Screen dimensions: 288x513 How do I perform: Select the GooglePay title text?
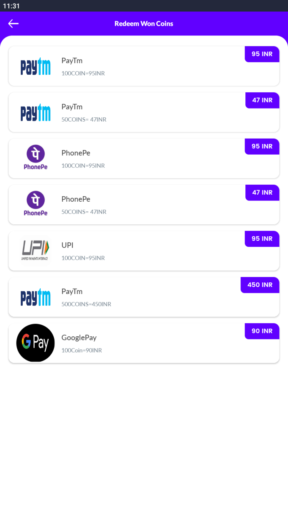coord(79,338)
